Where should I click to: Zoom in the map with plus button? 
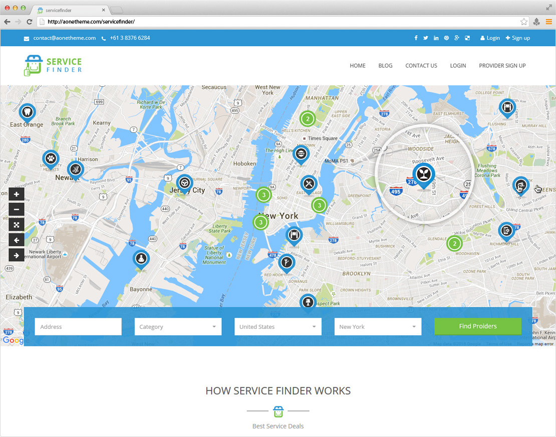pos(17,194)
